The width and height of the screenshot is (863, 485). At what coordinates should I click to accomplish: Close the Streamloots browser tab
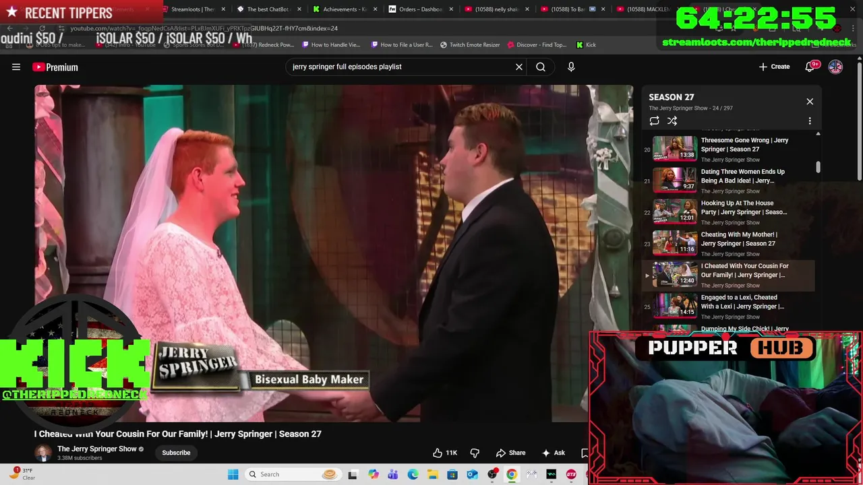(223, 9)
